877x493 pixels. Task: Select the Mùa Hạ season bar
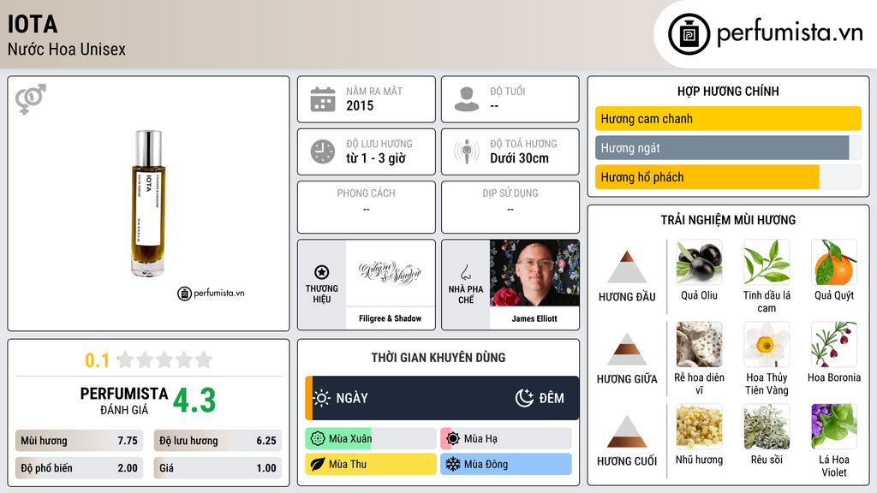click(x=505, y=439)
